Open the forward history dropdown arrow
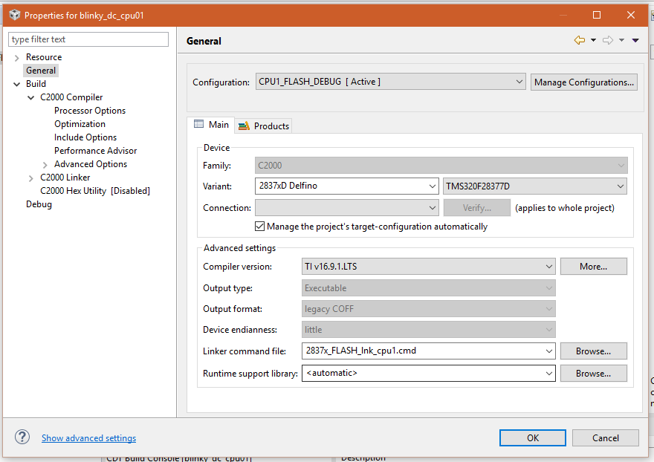The height and width of the screenshot is (462, 654). pyautogui.click(x=621, y=40)
